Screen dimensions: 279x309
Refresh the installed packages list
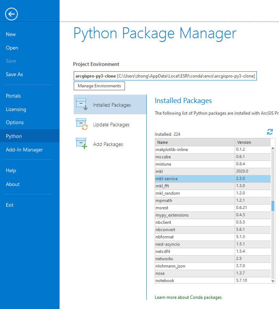tap(270, 132)
